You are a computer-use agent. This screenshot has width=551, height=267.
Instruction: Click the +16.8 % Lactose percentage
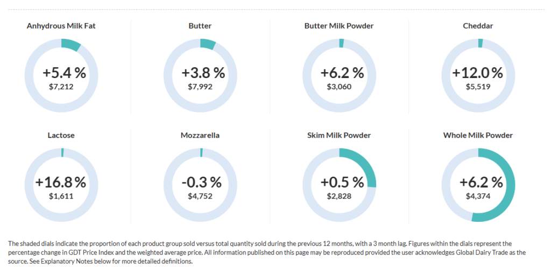click(x=61, y=182)
